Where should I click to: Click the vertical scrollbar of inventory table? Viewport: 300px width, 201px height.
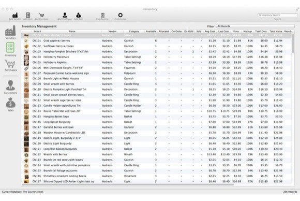click(x=293, y=44)
